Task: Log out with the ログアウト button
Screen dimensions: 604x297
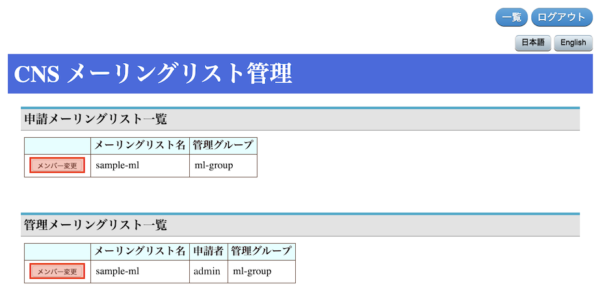Action: (x=562, y=18)
